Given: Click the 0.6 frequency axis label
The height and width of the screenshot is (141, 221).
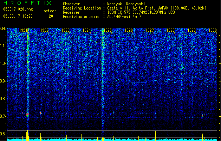Looking at the screenshot, I should pos(3,134).
